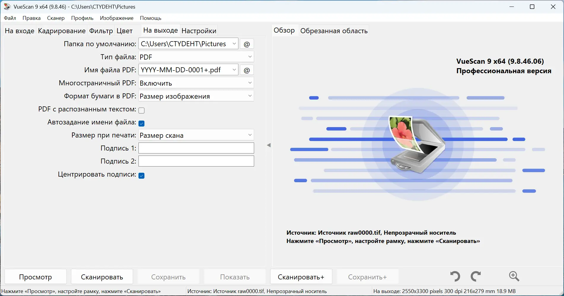Click the 'Сканировать' button
Viewport: 564px width, 296px height.
tap(102, 277)
